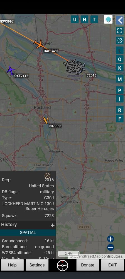Toggle the U filter button

pos(75,20)
